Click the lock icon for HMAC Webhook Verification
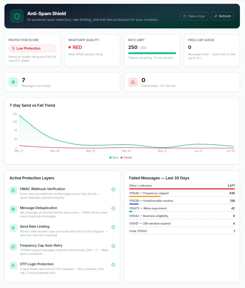 [x=13, y=190]
